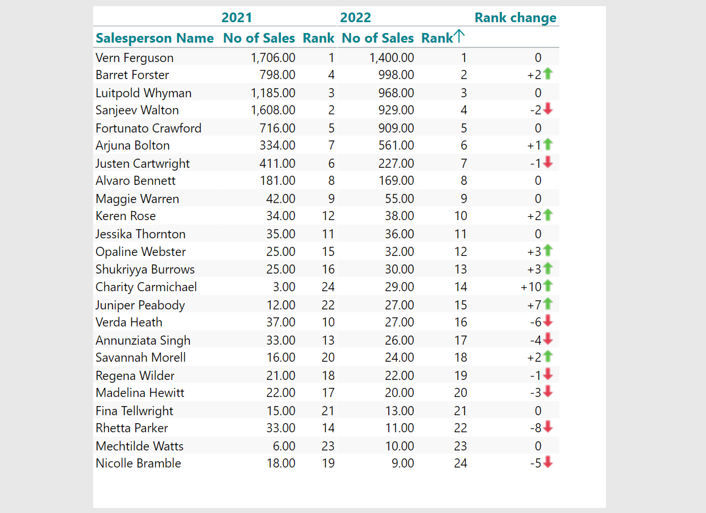Click the 9.00 sales value
706x513 pixels.
coord(402,463)
